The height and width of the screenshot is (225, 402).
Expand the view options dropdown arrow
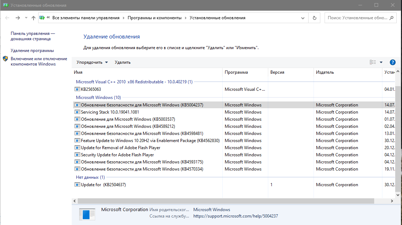tap(381, 62)
